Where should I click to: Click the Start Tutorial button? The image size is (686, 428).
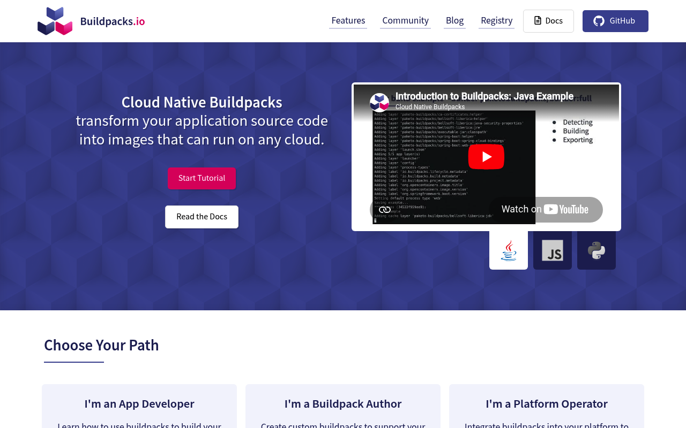pyautogui.click(x=202, y=178)
